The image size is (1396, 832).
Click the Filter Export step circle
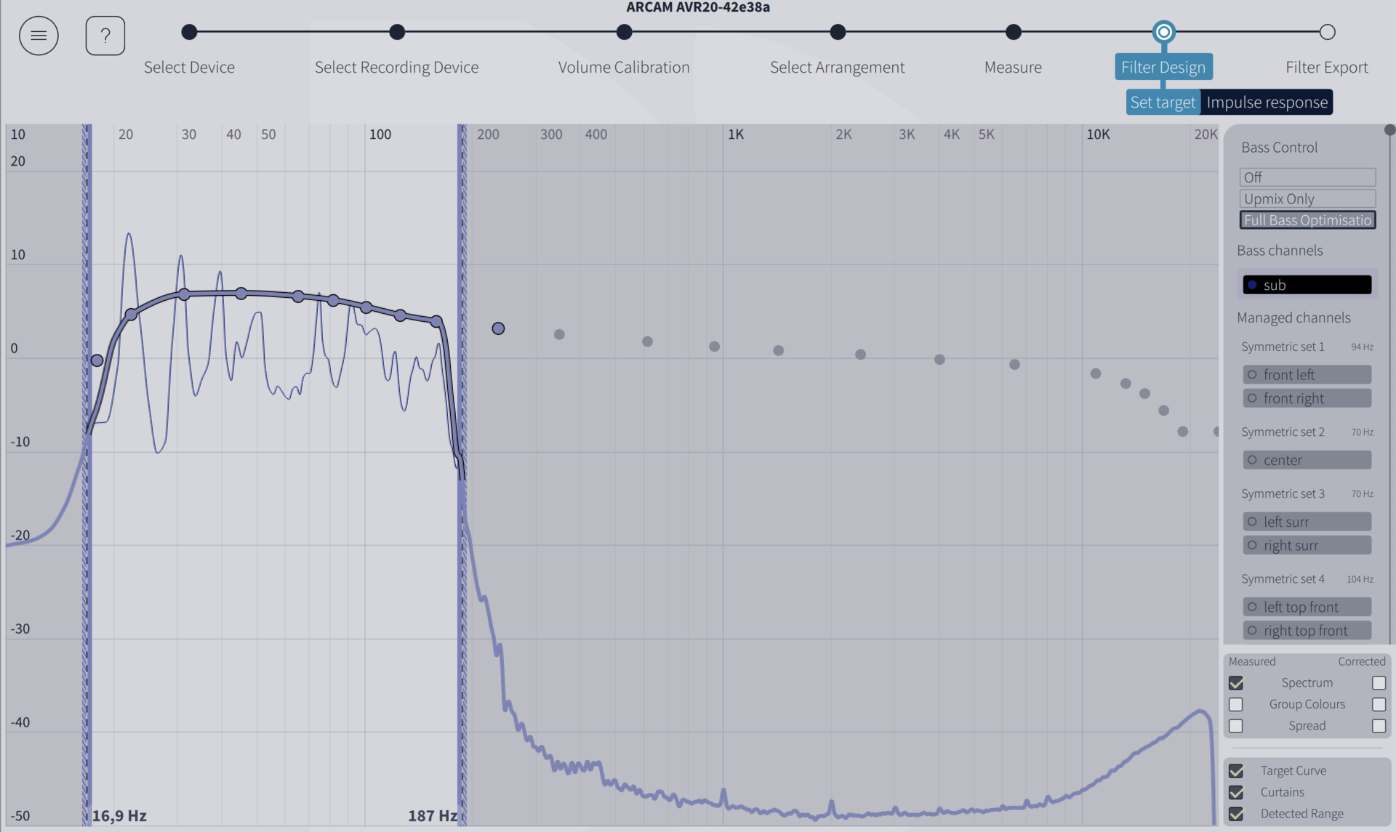pos(1327,32)
